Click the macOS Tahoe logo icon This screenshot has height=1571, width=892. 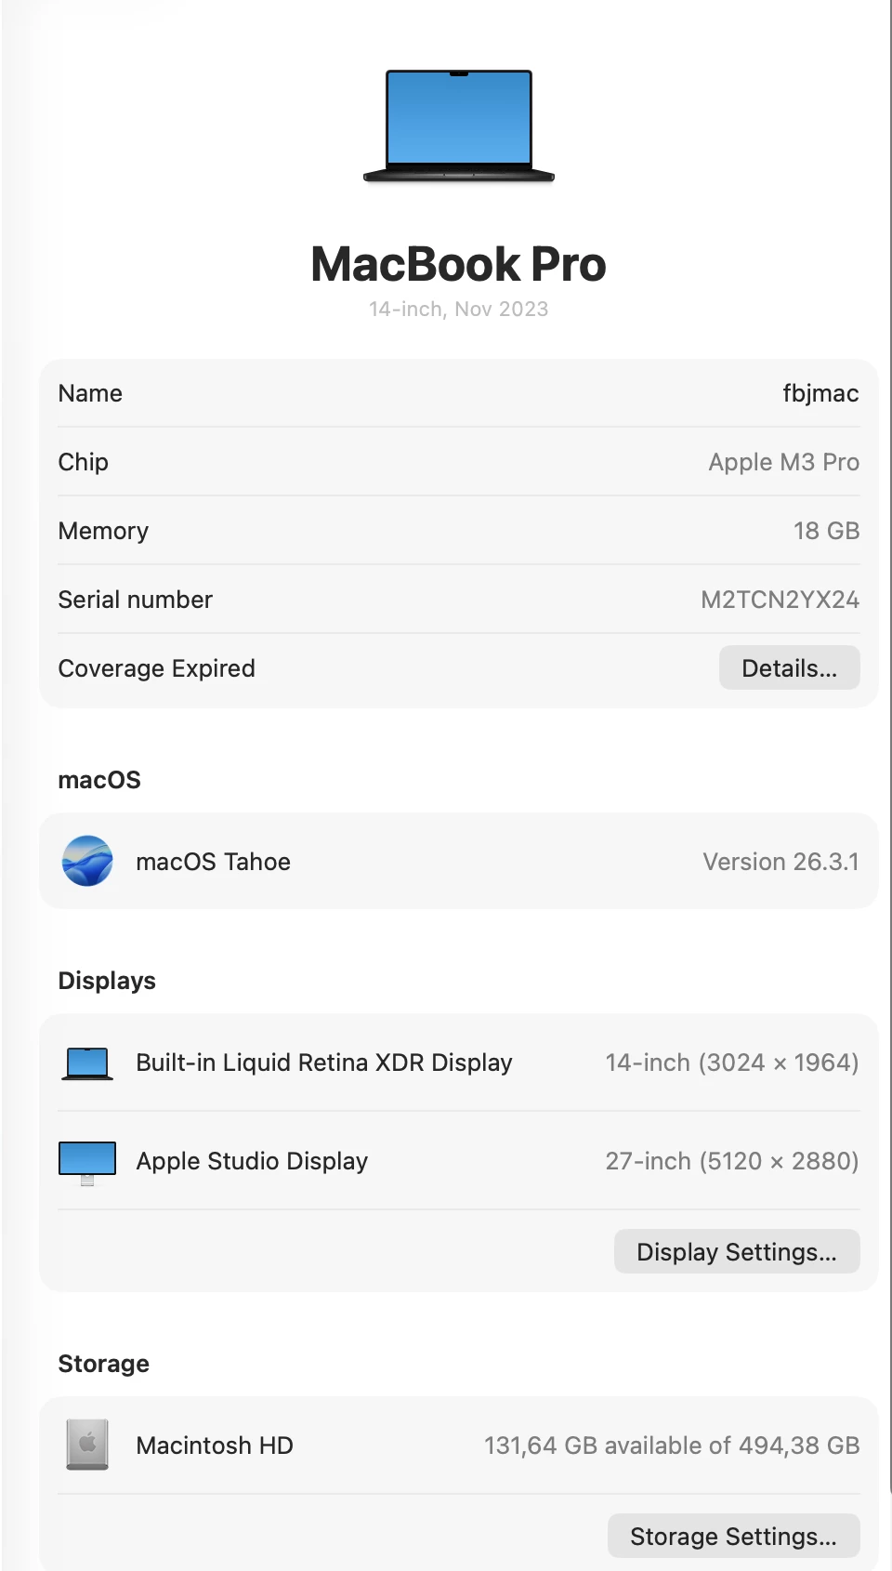87,861
